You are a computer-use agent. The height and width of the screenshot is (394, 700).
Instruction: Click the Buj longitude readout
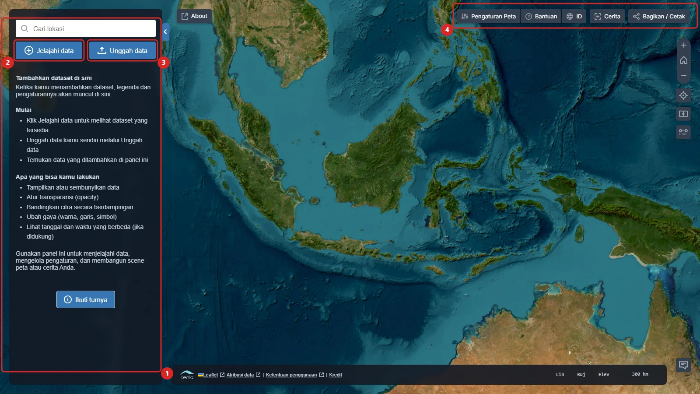[581, 374]
